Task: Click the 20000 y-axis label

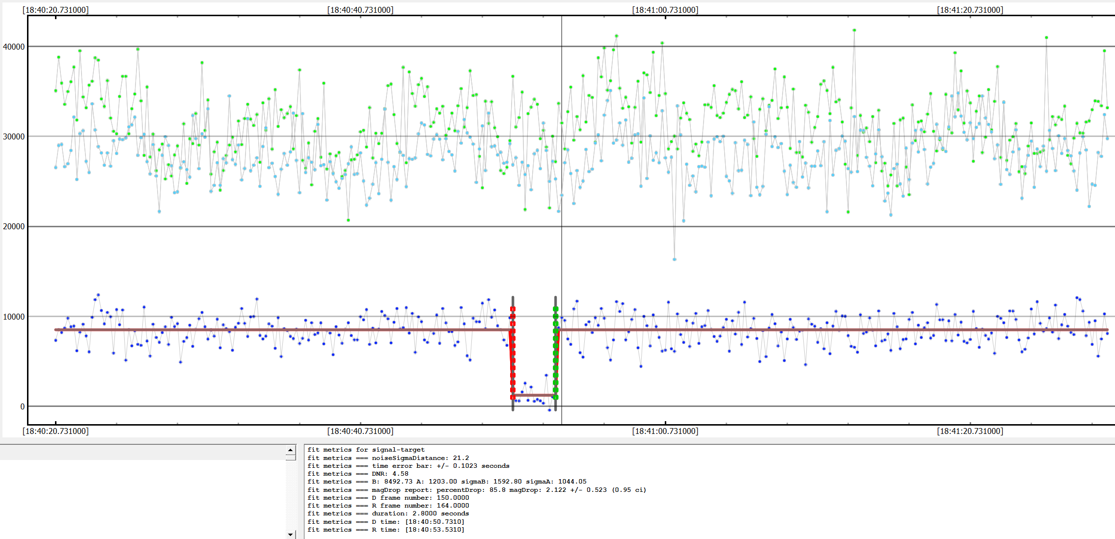Action: coord(14,226)
